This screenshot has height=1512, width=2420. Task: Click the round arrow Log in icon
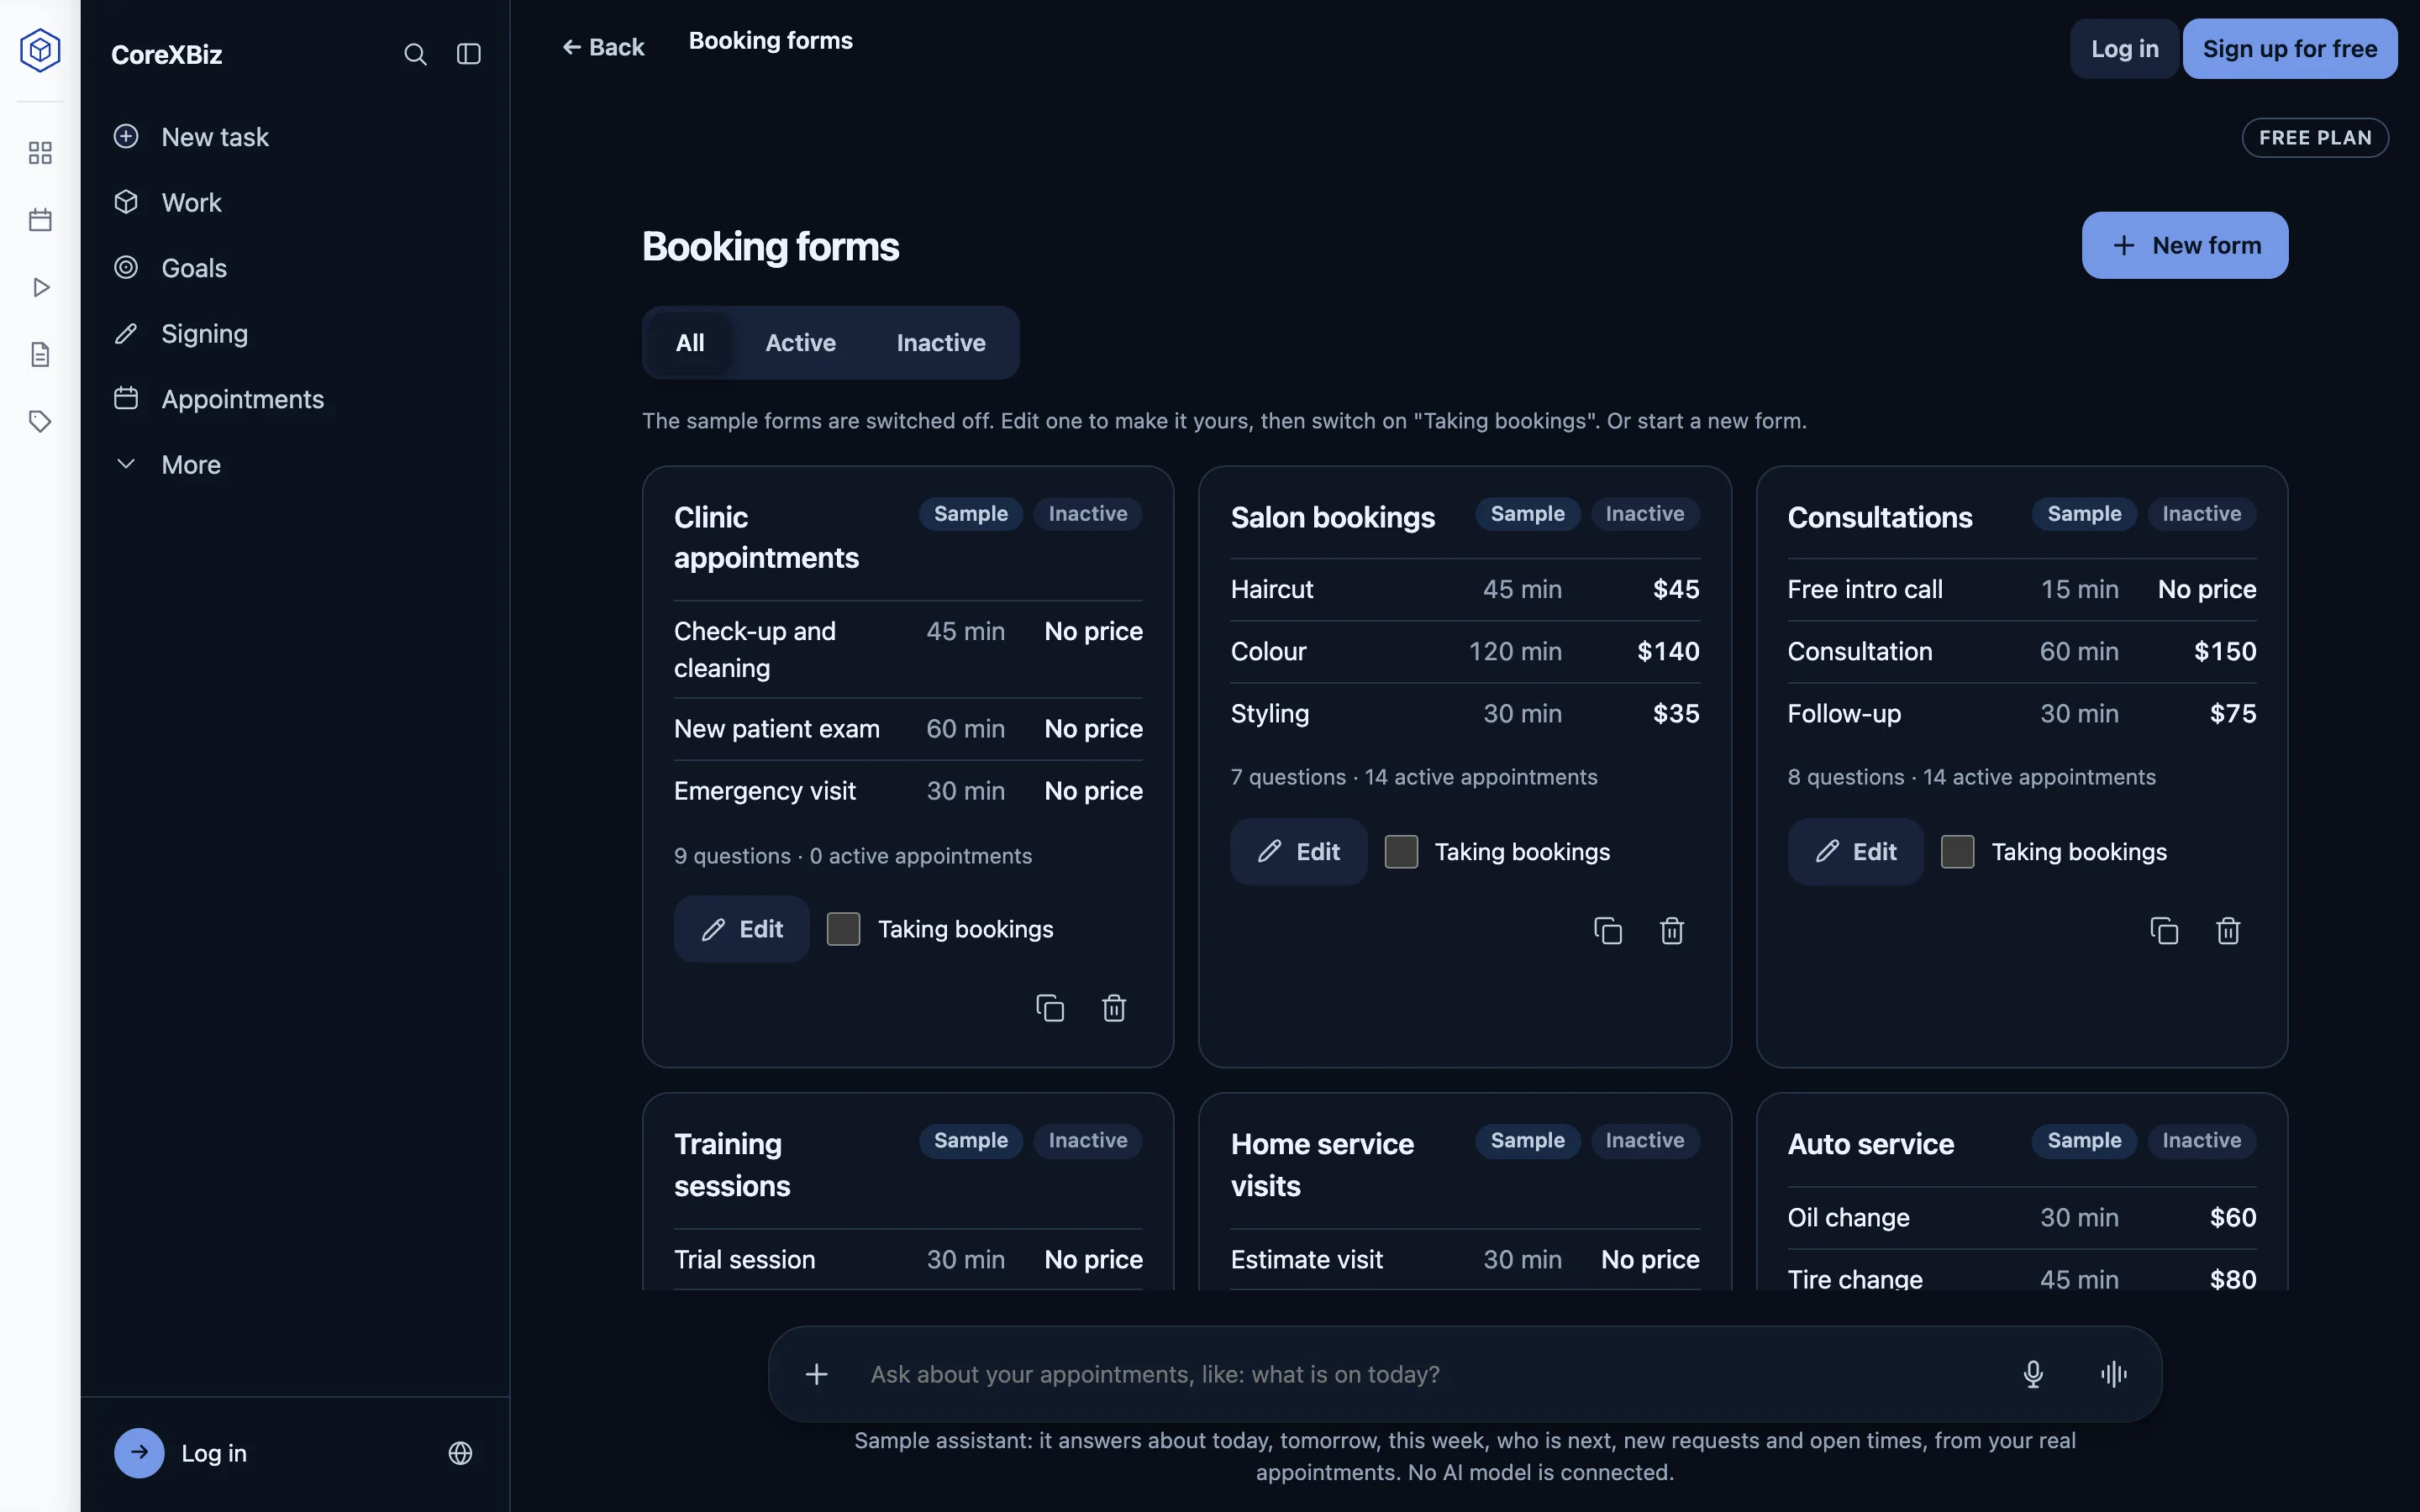(x=139, y=1453)
